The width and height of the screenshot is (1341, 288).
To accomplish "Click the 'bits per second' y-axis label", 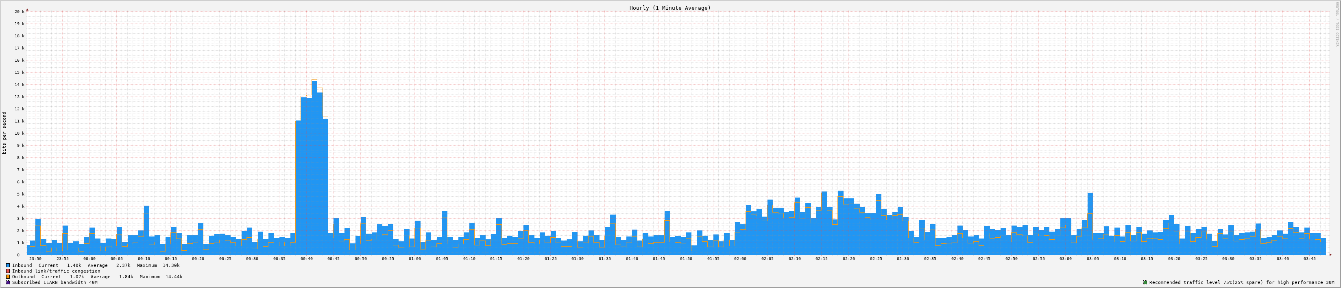I will [5, 133].
